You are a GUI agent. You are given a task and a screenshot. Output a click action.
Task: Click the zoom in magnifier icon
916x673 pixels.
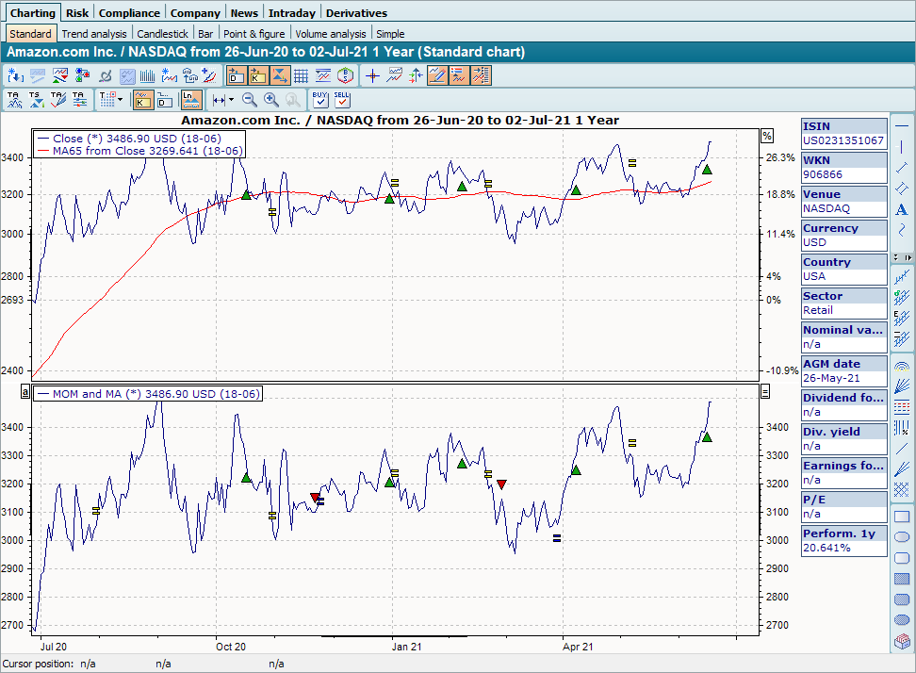tap(270, 99)
